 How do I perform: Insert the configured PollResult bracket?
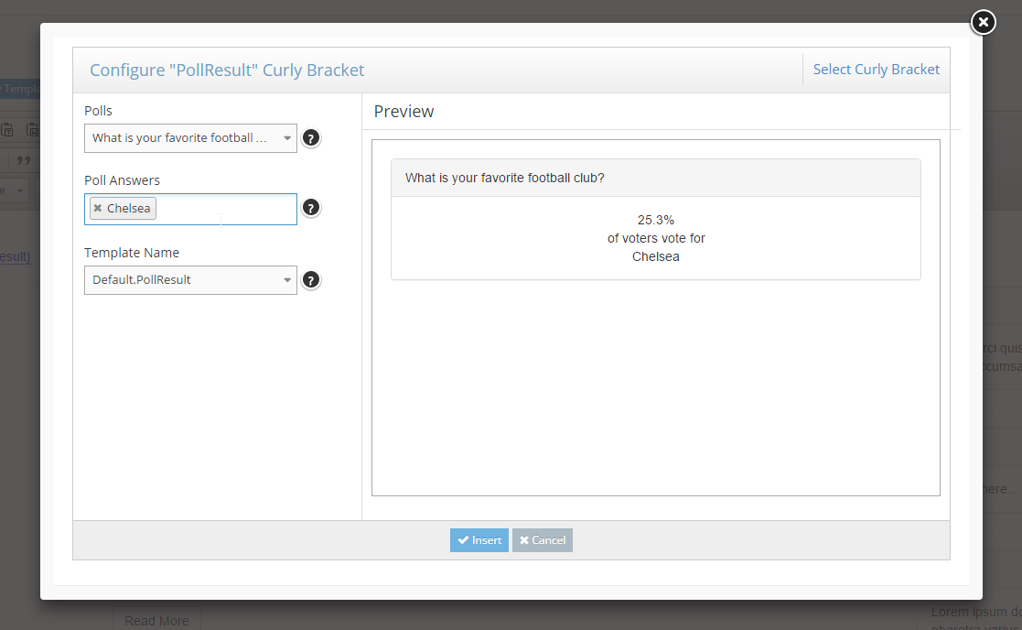pos(479,540)
